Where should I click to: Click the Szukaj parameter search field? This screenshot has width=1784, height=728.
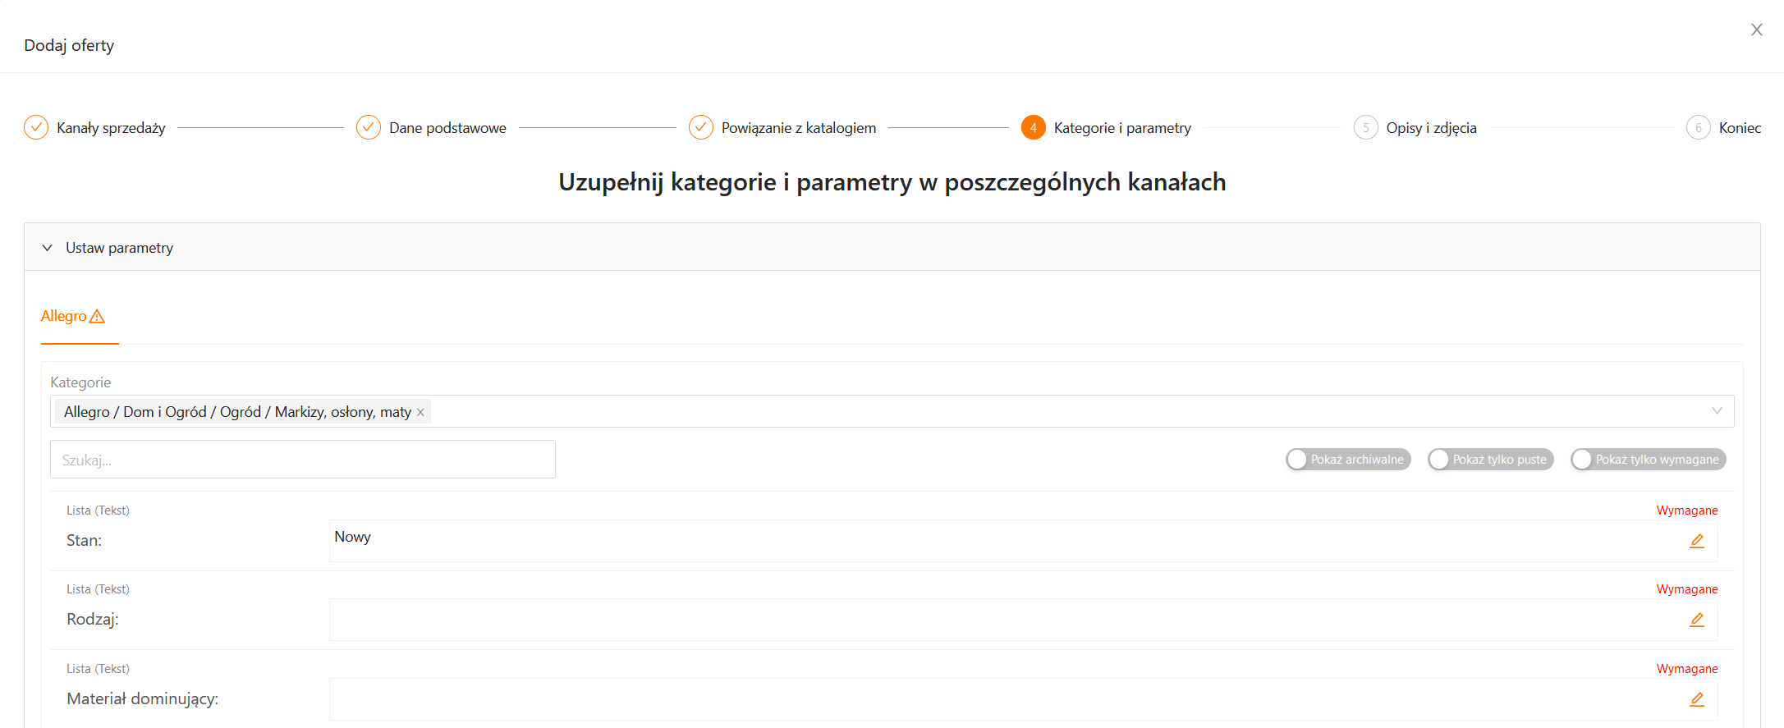tap(302, 460)
